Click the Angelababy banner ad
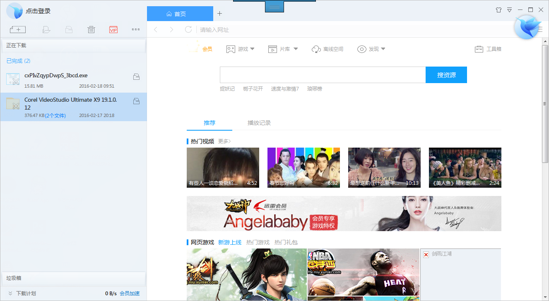This screenshot has height=301, width=549. point(344,213)
